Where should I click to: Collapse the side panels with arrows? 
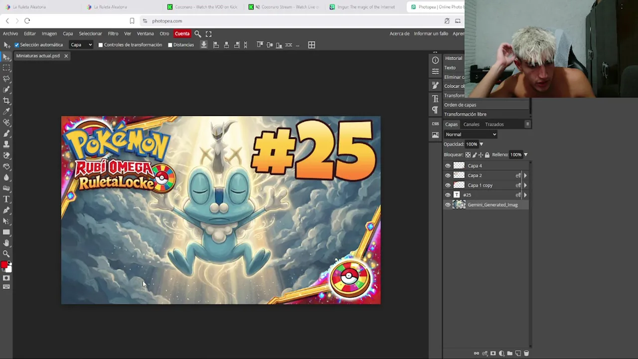click(435, 52)
